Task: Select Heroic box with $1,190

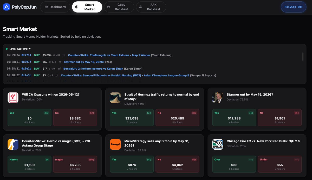Action: point(29,164)
